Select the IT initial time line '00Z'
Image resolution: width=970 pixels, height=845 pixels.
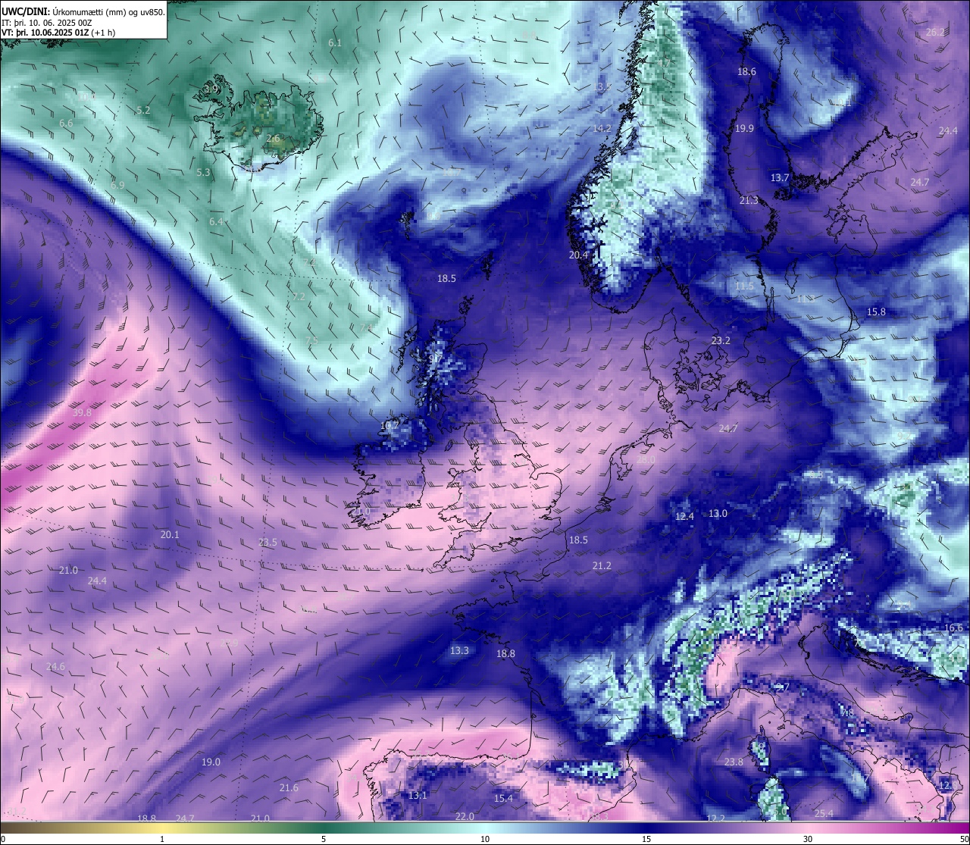(47, 23)
